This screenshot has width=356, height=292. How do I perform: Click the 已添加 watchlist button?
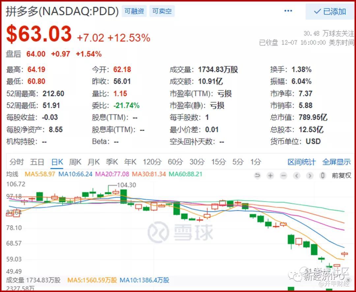[x=330, y=11]
